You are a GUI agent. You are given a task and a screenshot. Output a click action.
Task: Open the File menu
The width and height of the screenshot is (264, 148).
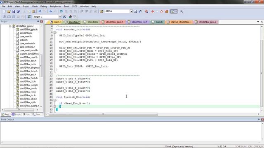pos(3,7)
